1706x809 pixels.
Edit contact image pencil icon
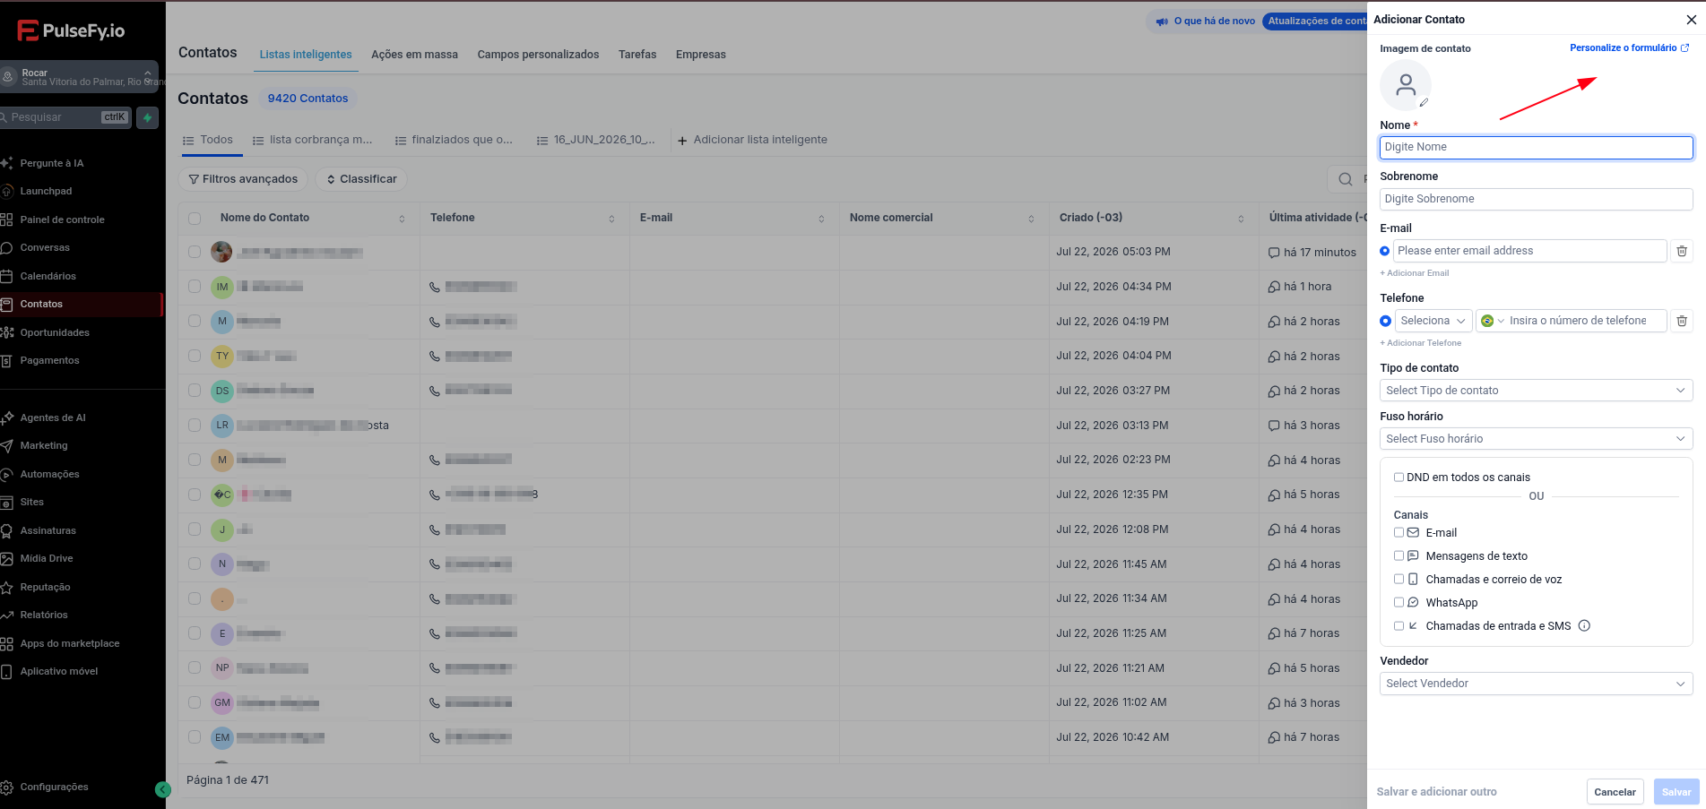(1424, 103)
